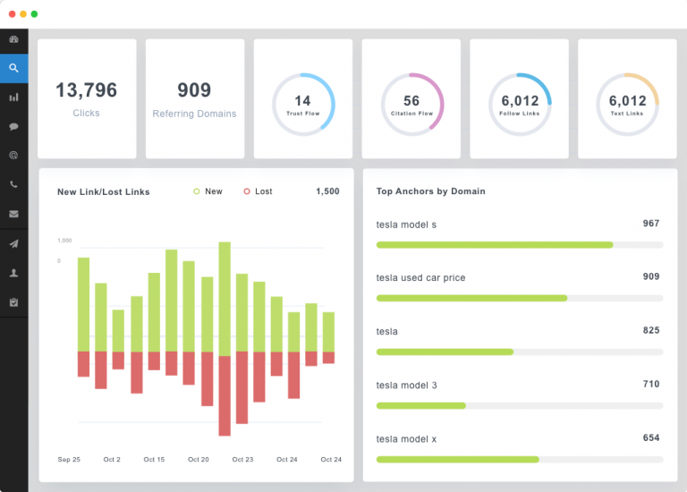Screen dimensions: 687x492
Task: Click the tesla model 3 progress bar
Action: pyautogui.click(x=520, y=406)
